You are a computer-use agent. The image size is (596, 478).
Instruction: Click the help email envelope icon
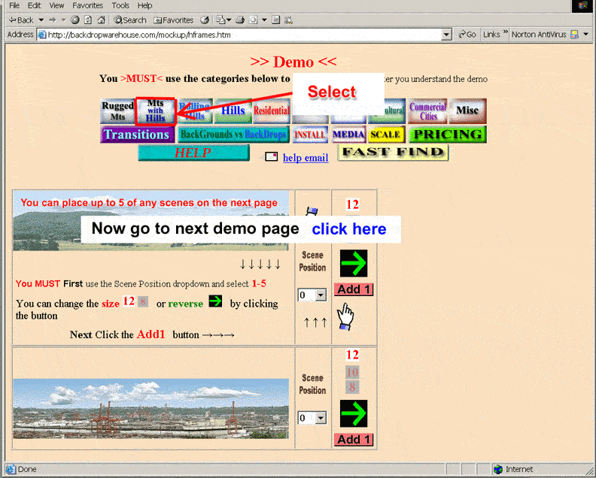pyautogui.click(x=272, y=157)
